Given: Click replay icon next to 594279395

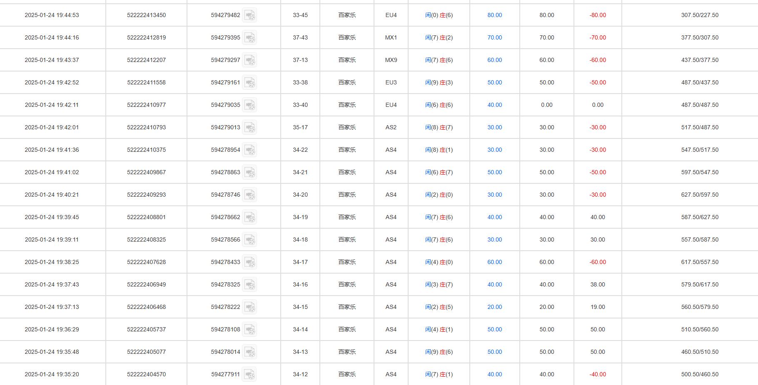Looking at the screenshot, I should [x=249, y=38].
